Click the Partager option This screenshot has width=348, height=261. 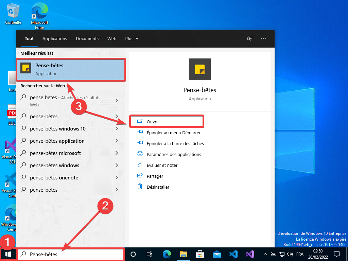(150, 176)
